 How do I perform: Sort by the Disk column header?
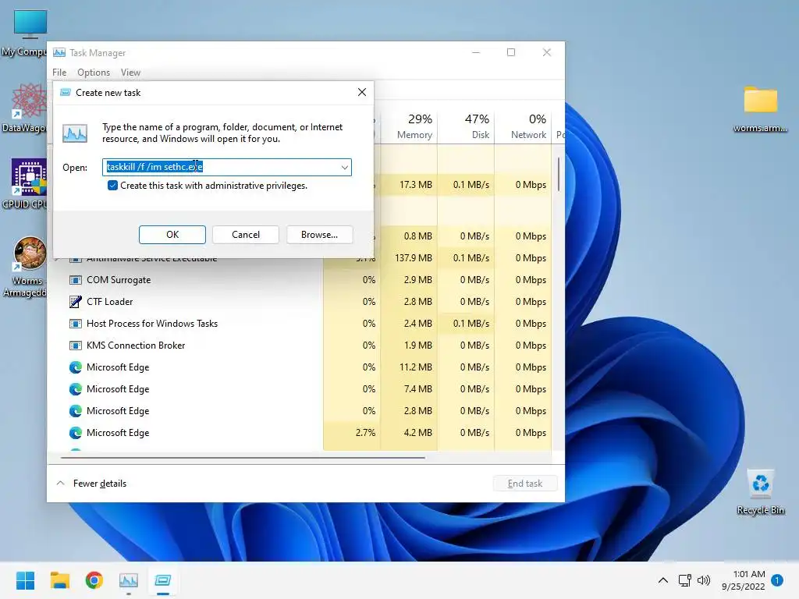[467, 126]
